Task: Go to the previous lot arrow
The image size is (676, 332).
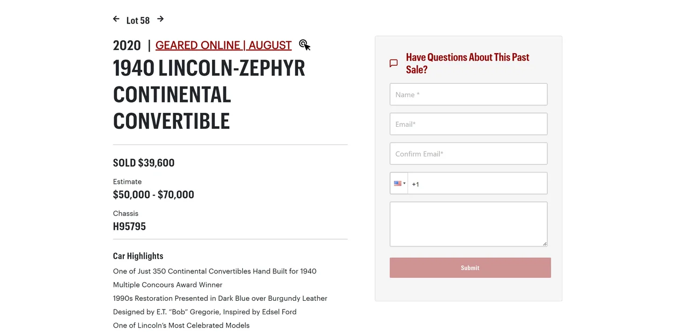Action: coord(116,19)
